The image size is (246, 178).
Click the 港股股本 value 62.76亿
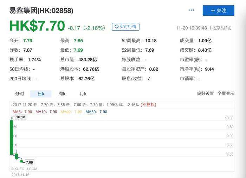pyautogui.click(x=91, y=69)
